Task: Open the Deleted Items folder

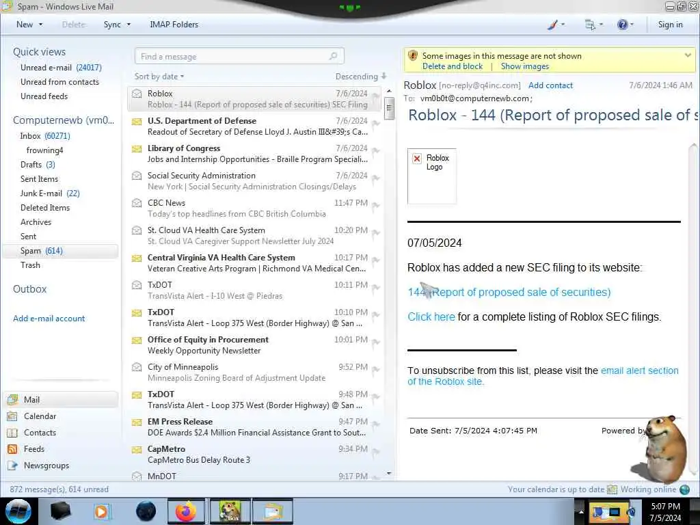Action: (45, 208)
